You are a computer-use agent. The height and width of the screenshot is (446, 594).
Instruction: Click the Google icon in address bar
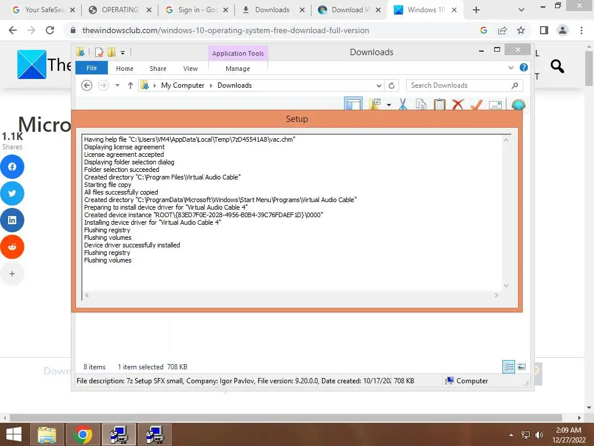click(484, 30)
